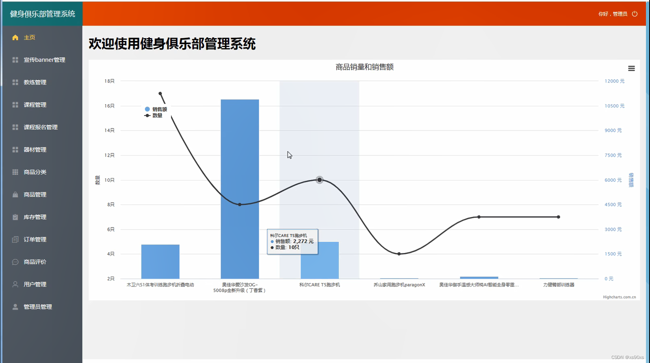Click the power logout icon in header

click(635, 14)
